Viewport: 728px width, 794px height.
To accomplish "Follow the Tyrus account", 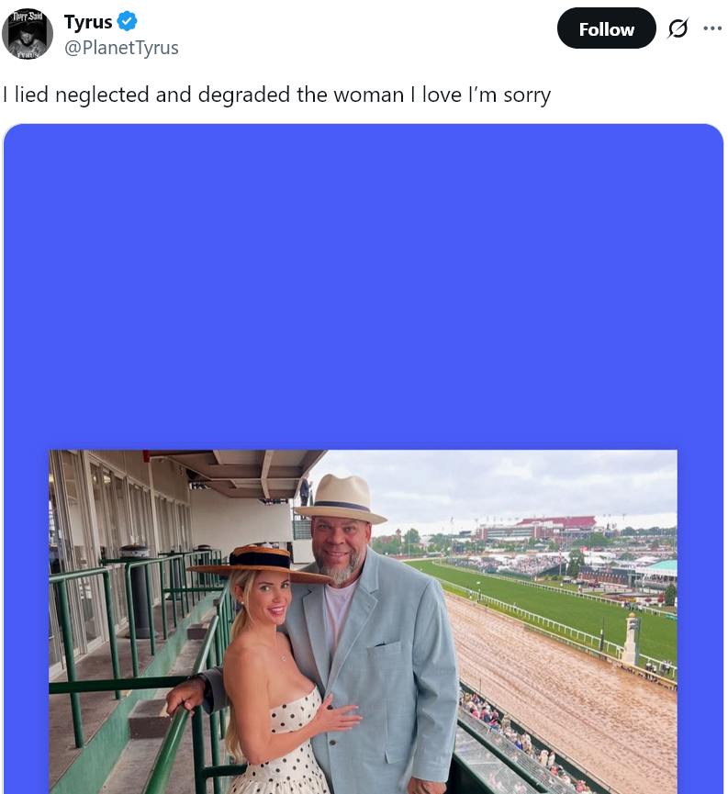I will pyautogui.click(x=607, y=28).
